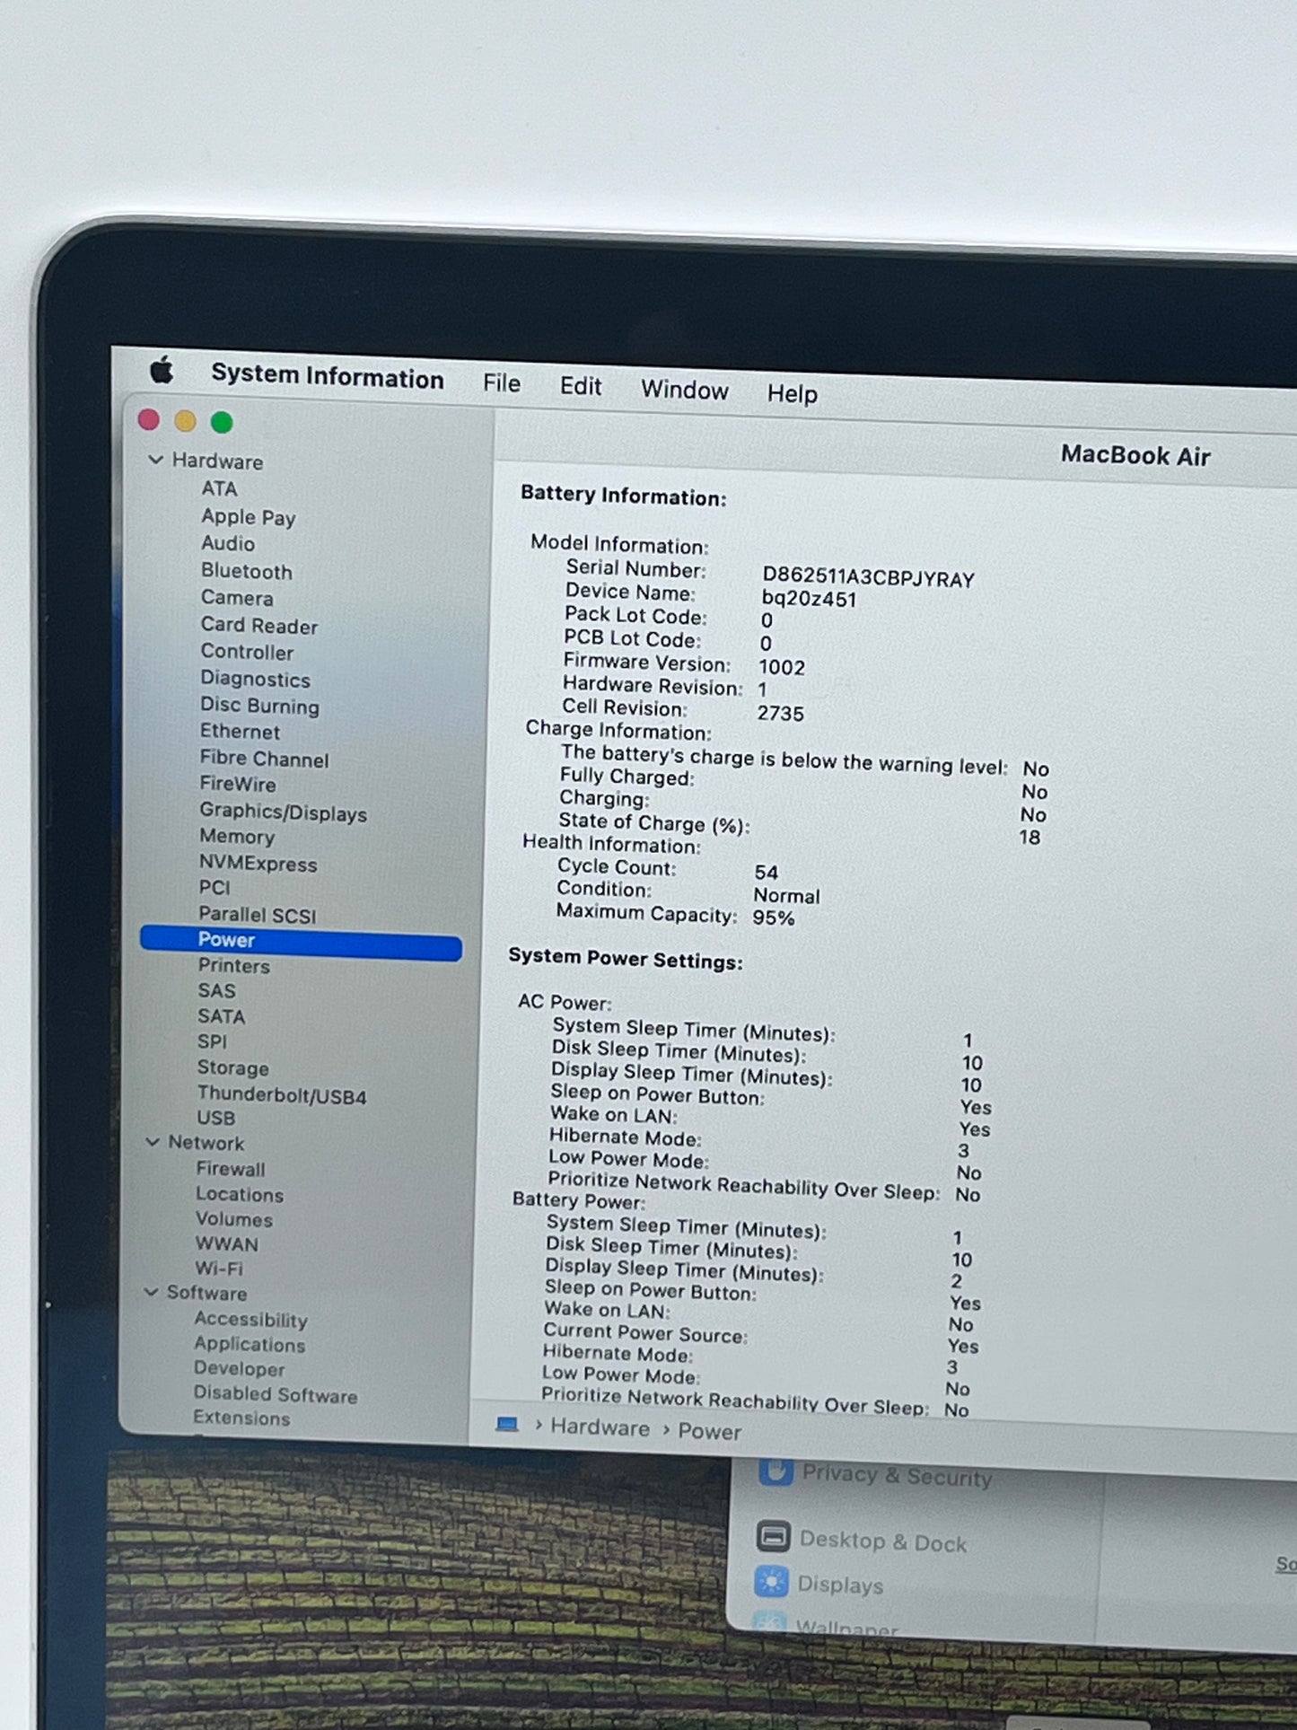Select Applications under Software

click(x=250, y=1345)
